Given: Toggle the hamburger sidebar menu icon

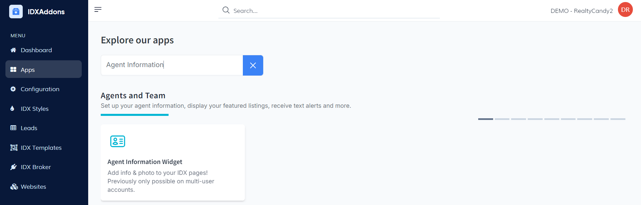Looking at the screenshot, I should click(98, 9).
